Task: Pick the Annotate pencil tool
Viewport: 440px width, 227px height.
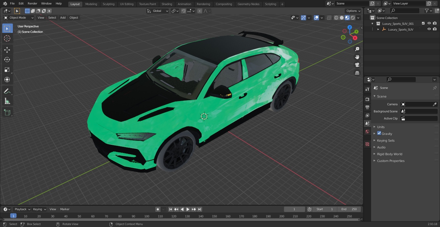Action: [7, 91]
